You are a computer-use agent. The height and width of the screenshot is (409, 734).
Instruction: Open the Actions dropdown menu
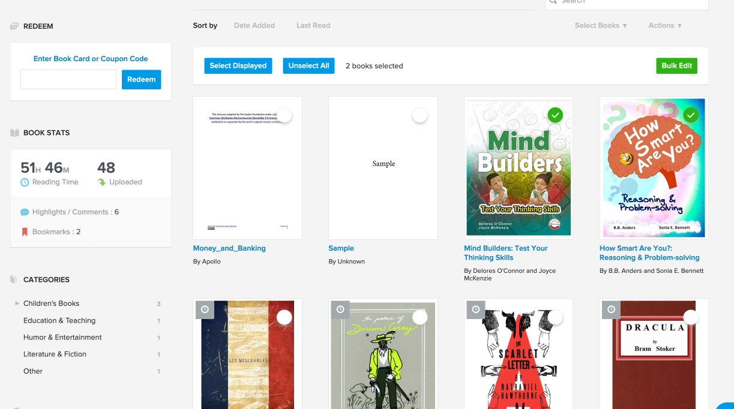665,26
